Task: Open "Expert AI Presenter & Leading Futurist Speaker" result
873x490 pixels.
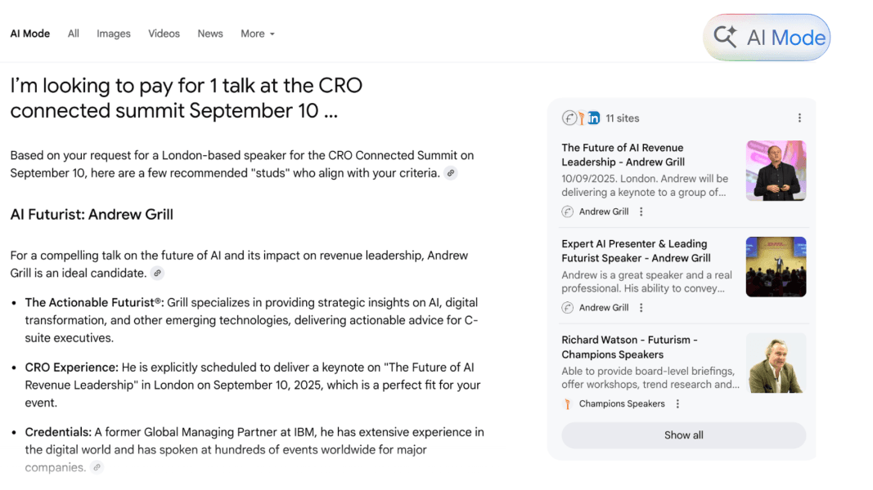Action: 636,251
